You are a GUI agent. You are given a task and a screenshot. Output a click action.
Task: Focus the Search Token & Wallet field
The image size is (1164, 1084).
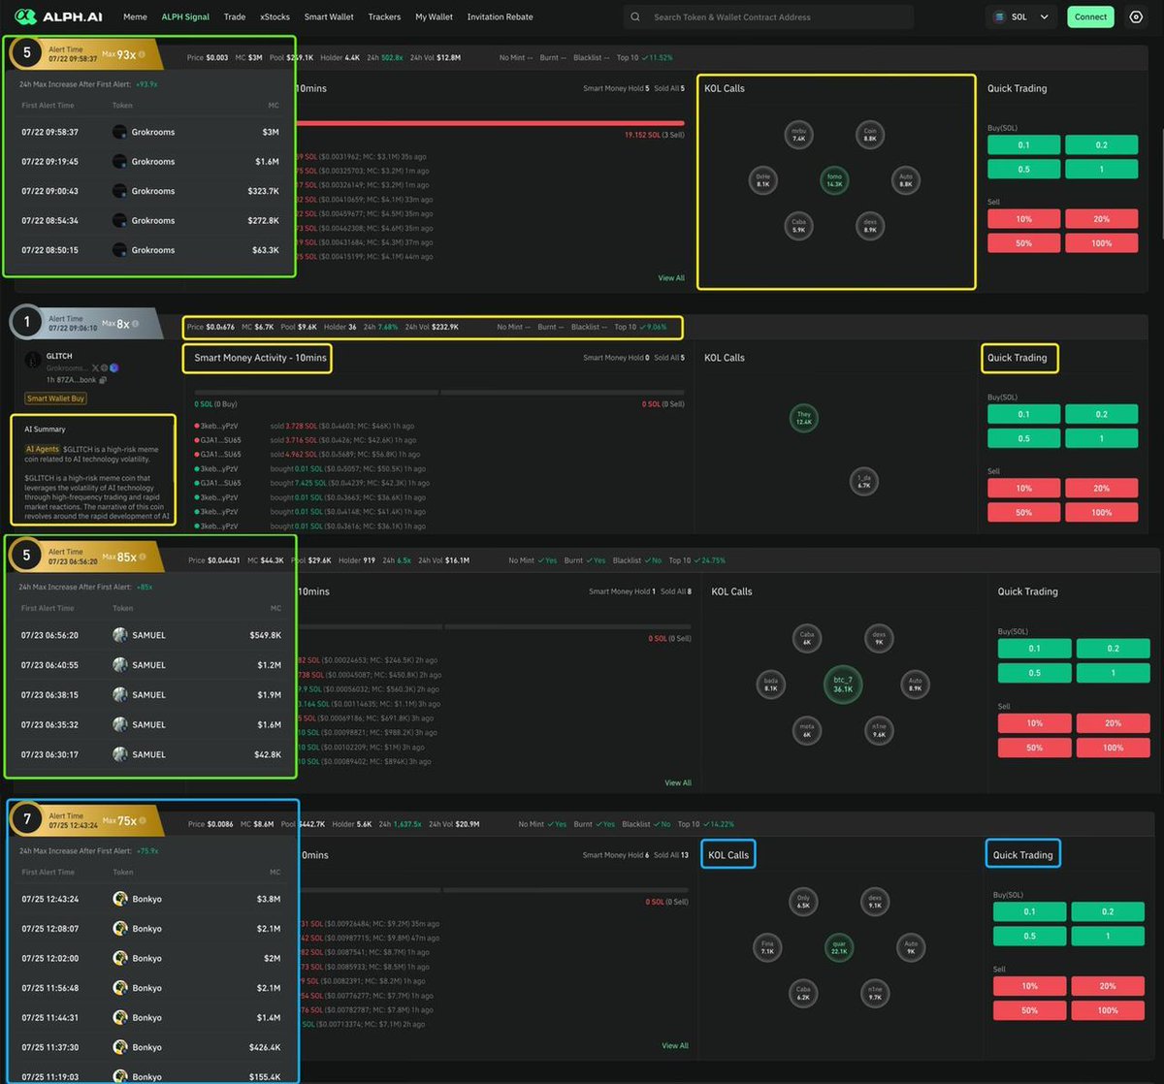766,16
